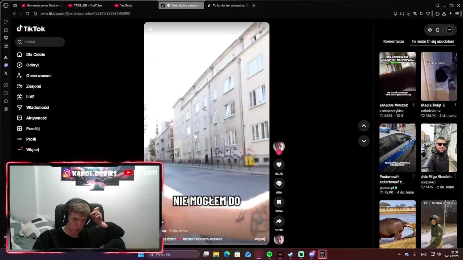The width and height of the screenshot is (463, 260).
Task: Open odludzie2.19 profile link
Action: 430,111
